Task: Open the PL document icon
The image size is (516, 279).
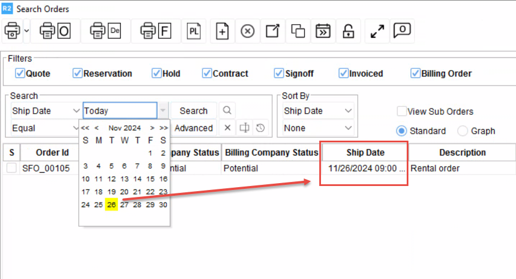Action: [194, 31]
